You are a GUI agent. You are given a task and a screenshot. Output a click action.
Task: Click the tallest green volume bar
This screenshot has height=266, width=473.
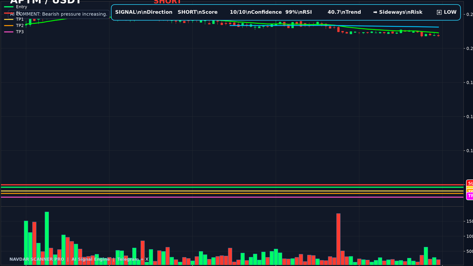[47, 238]
